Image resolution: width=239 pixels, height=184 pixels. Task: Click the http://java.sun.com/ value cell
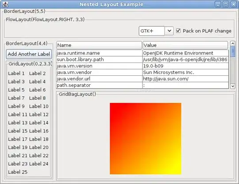coord(185,79)
